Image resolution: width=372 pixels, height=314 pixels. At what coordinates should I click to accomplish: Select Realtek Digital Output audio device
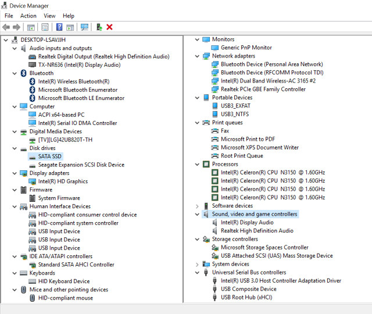coord(104,56)
